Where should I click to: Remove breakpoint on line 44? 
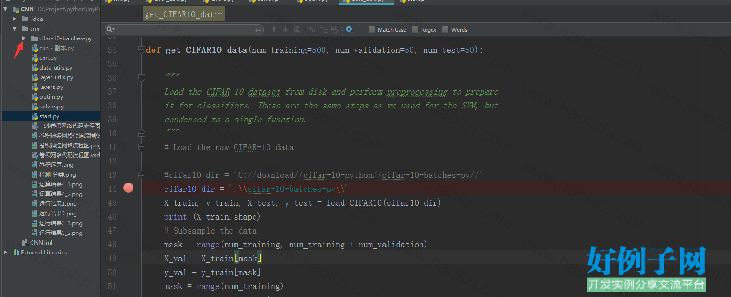tap(128, 188)
